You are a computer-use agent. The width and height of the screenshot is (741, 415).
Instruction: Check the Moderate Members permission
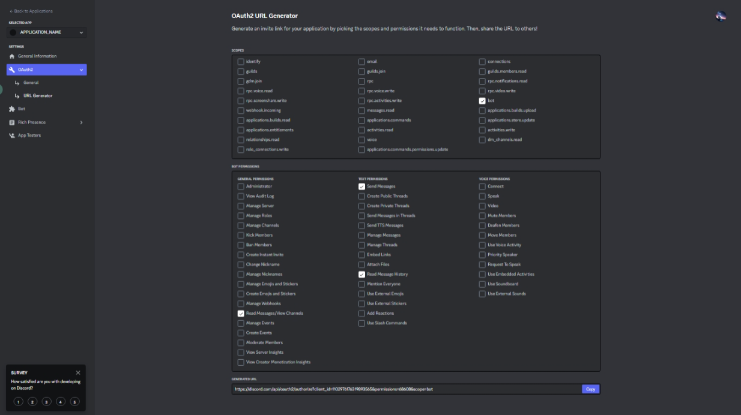[241, 342]
